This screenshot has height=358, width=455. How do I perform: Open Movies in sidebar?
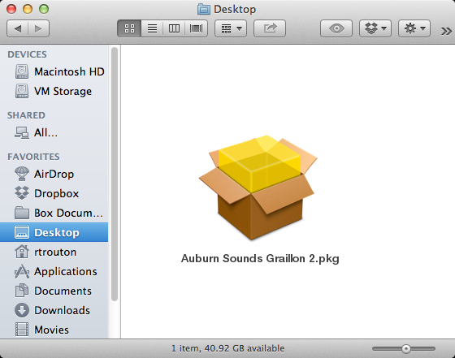click(54, 330)
